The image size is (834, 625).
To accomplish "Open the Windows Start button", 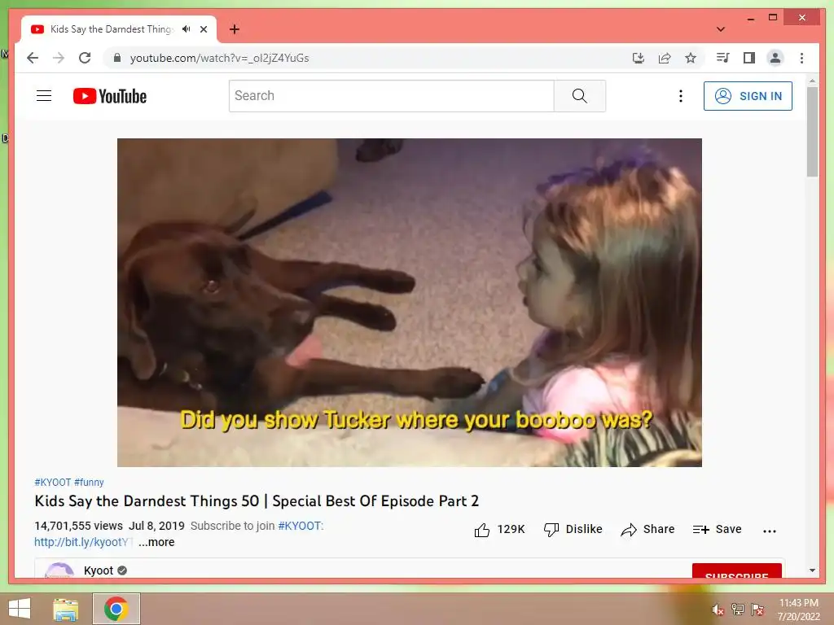I will [20, 609].
